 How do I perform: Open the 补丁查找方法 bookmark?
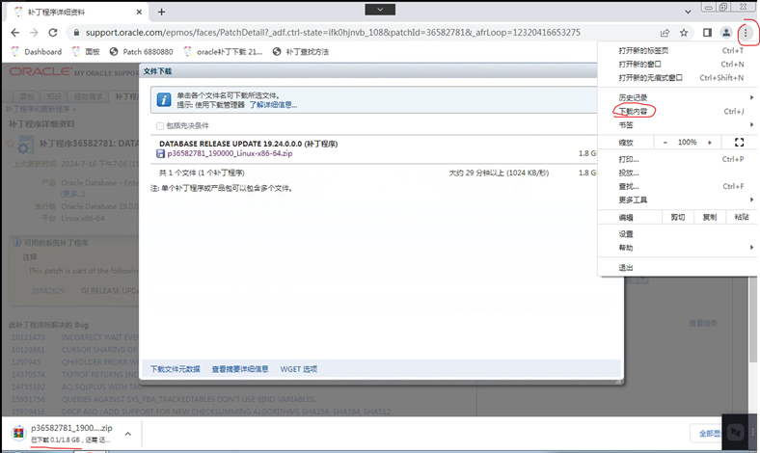301,52
